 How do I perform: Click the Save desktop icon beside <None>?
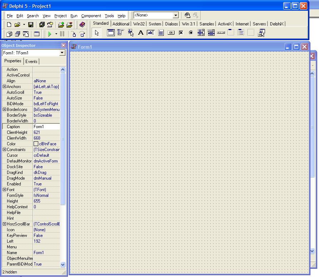pyautogui.click(x=187, y=15)
